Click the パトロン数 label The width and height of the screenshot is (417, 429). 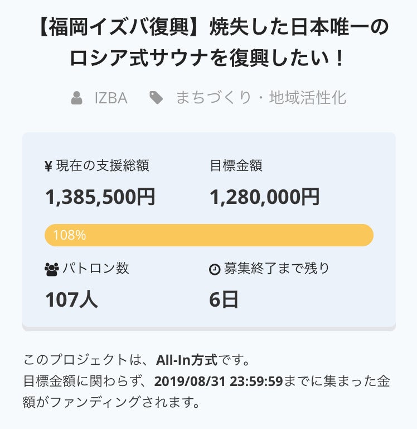(95, 269)
